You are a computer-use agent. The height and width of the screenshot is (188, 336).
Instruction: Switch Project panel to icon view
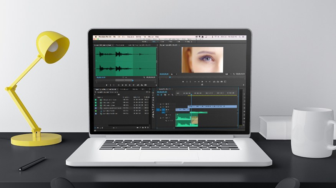[x=98, y=128]
